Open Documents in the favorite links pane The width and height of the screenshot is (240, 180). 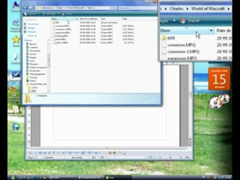[x=31, y=24]
